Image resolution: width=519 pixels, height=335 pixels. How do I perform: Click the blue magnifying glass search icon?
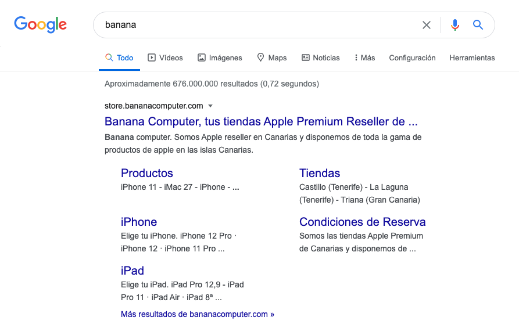point(478,25)
